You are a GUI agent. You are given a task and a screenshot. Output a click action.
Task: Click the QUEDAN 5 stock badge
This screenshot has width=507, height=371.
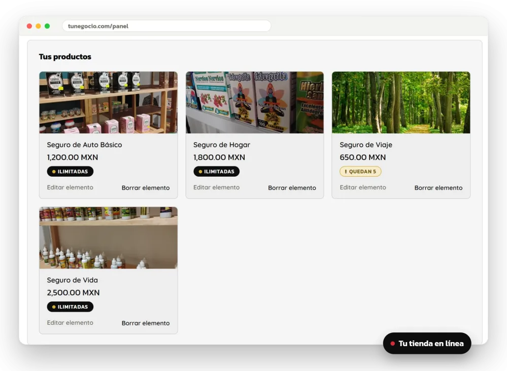(360, 172)
